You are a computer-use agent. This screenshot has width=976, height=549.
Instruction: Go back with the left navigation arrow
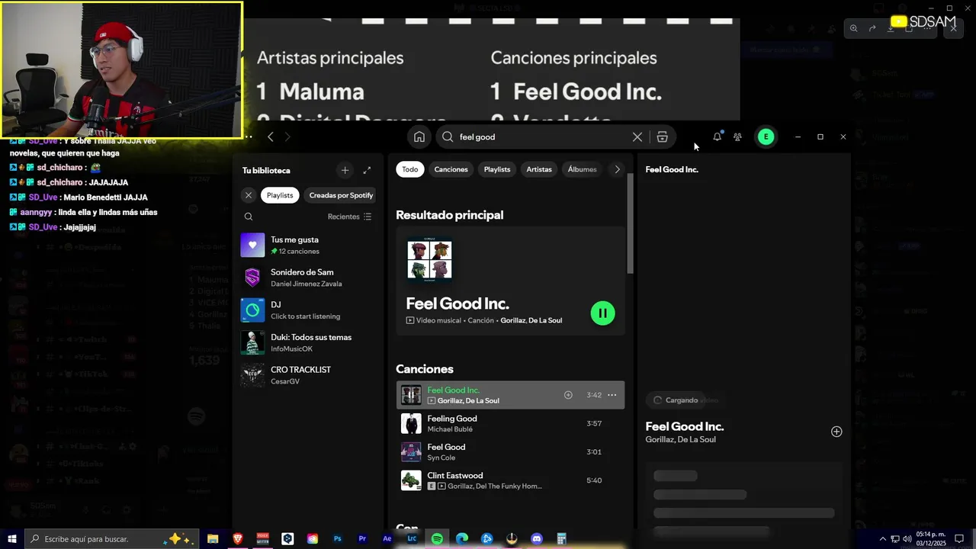[x=271, y=137]
